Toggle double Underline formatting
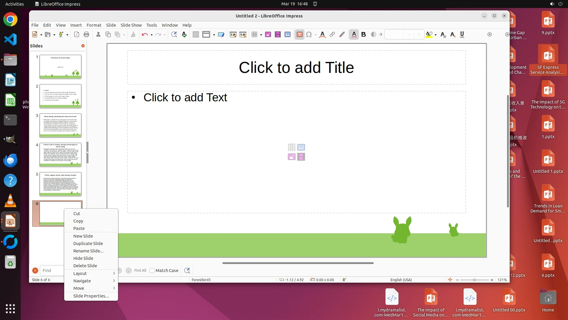The image size is (568, 320). point(462,35)
